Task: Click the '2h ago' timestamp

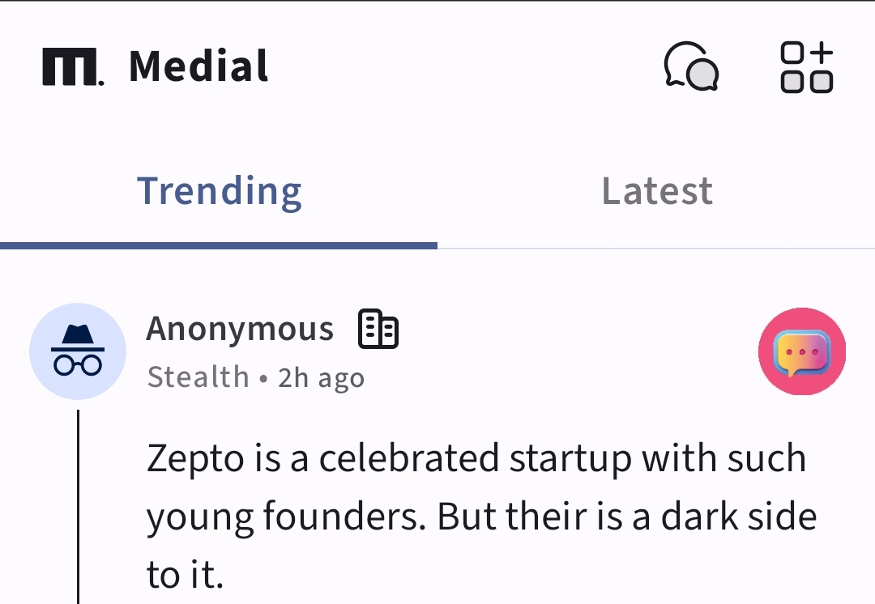Action: point(322,378)
